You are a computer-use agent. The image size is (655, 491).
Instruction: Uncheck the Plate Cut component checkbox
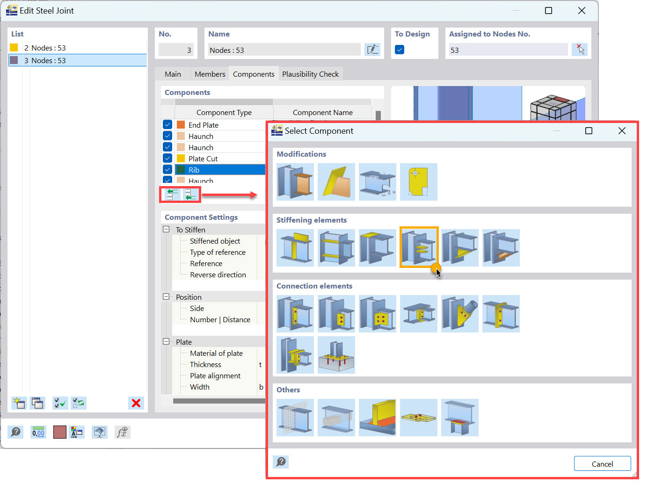click(x=167, y=159)
